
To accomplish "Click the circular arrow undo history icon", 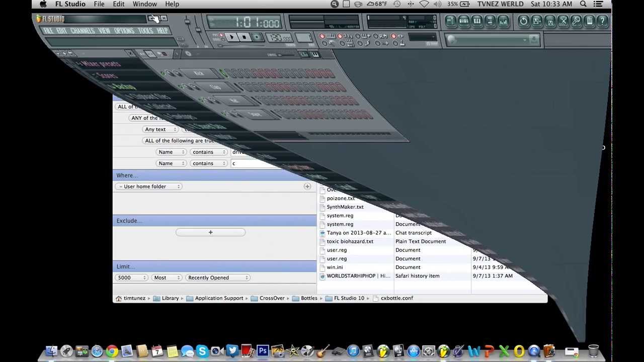I will click(x=524, y=21).
